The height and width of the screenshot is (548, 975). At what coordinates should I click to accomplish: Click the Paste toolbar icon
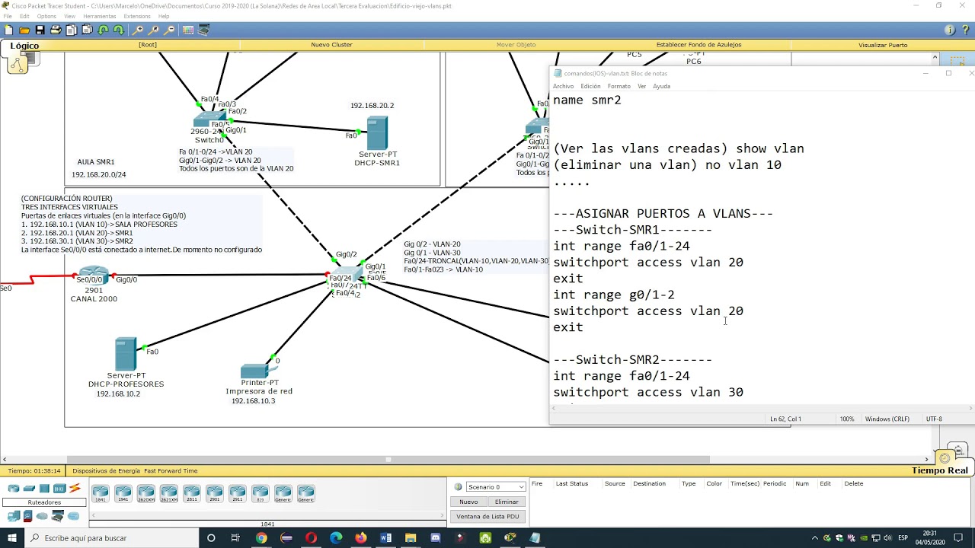pyautogui.click(x=87, y=30)
